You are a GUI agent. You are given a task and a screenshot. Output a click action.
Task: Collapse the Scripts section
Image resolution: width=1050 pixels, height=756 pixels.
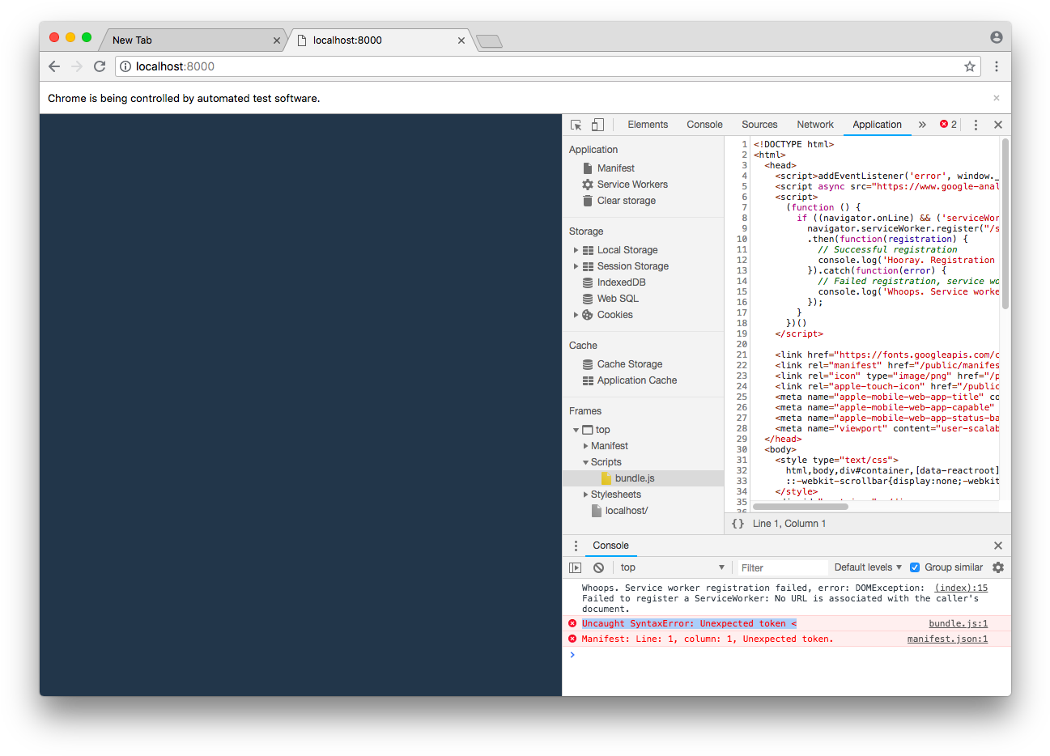point(585,461)
